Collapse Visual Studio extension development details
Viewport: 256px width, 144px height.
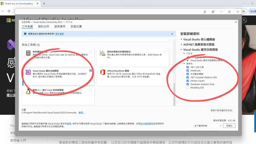click(181, 49)
